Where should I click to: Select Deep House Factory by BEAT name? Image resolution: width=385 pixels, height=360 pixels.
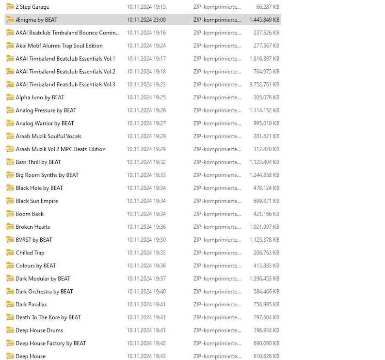point(51,344)
